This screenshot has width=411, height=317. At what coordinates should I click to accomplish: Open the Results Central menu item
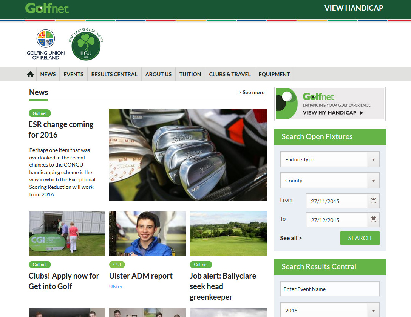point(114,74)
